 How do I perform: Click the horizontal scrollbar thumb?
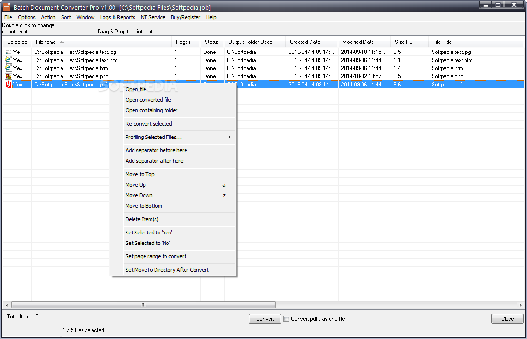pyautogui.click(x=144, y=305)
